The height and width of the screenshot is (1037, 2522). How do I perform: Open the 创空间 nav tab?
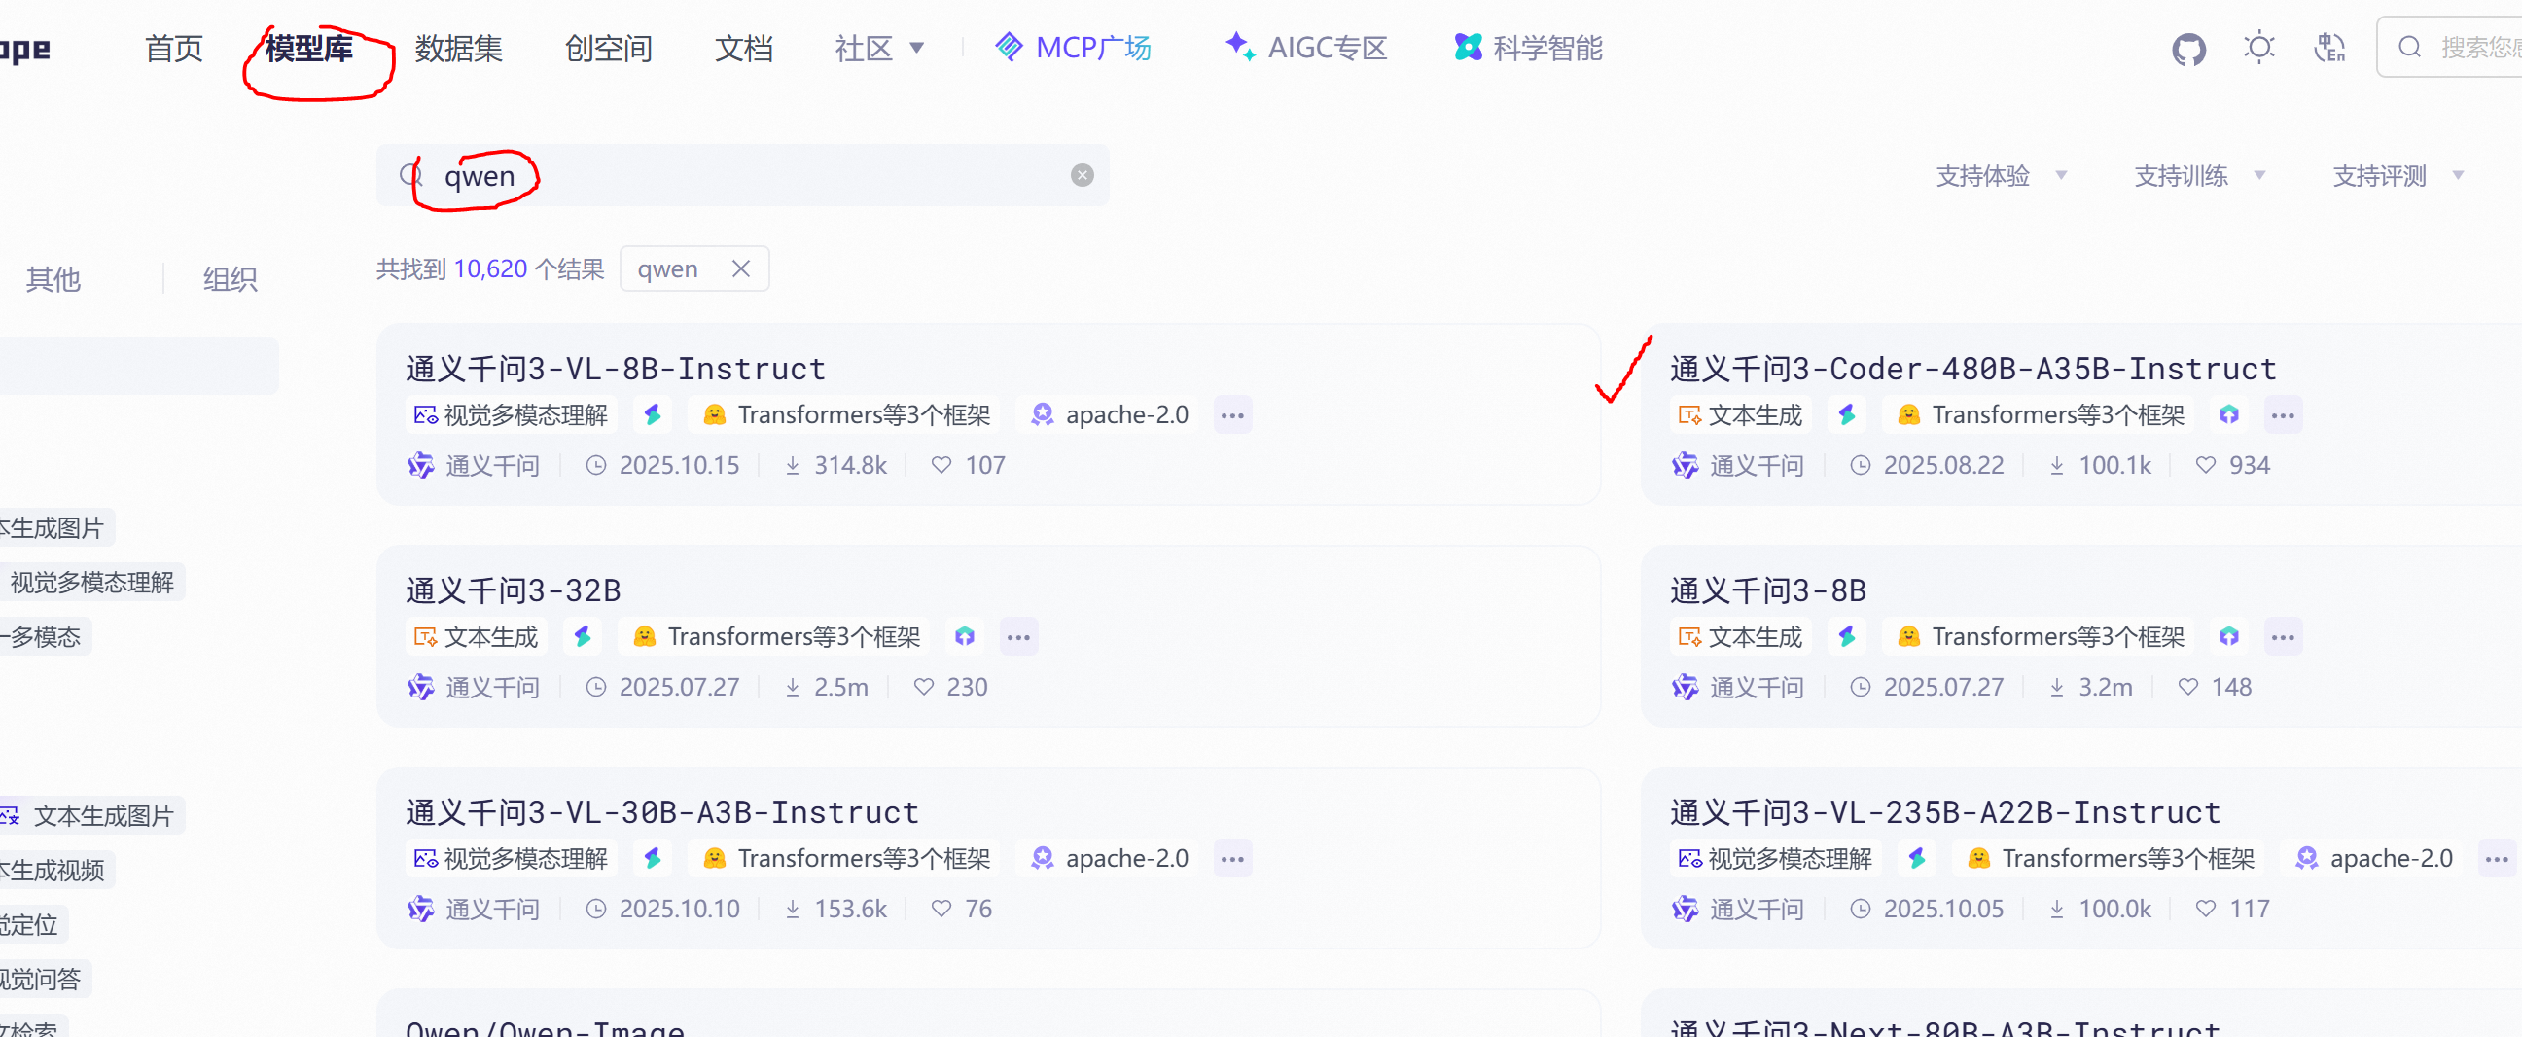[609, 48]
